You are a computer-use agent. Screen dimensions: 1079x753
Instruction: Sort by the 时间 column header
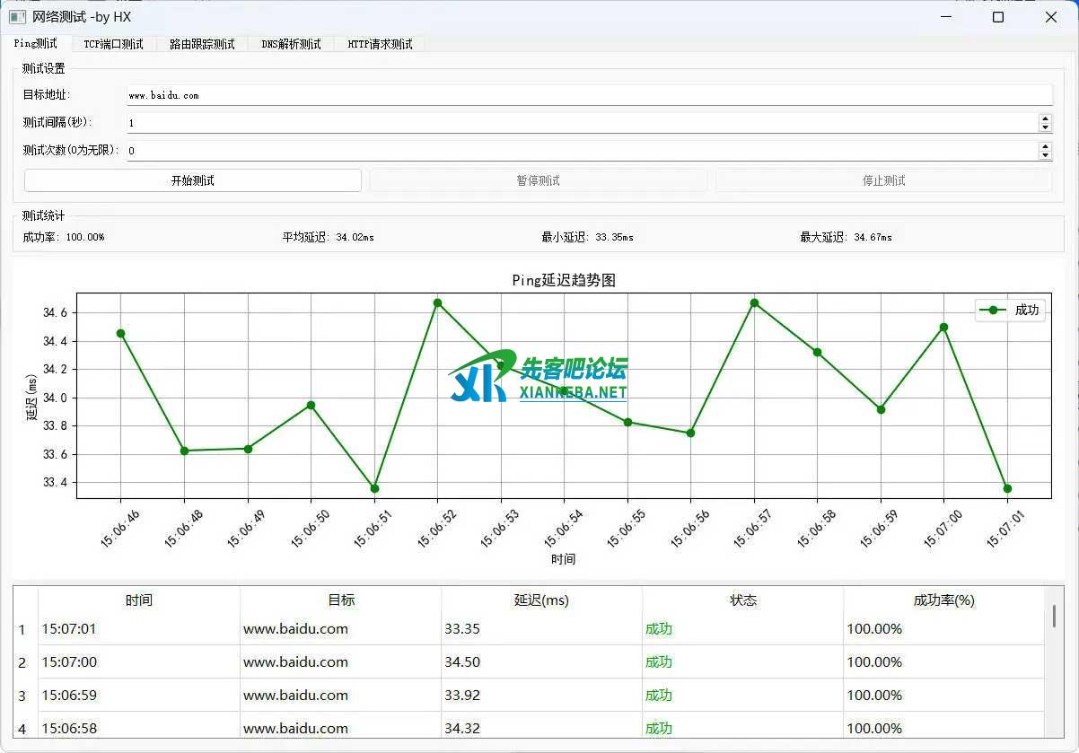coord(139,600)
